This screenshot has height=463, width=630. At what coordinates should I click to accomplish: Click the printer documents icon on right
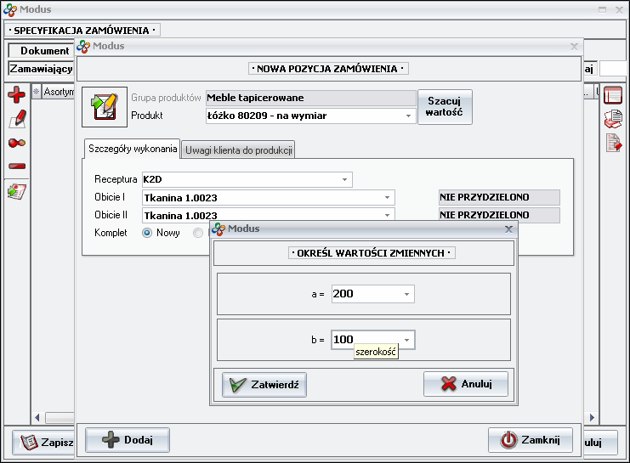click(x=613, y=119)
